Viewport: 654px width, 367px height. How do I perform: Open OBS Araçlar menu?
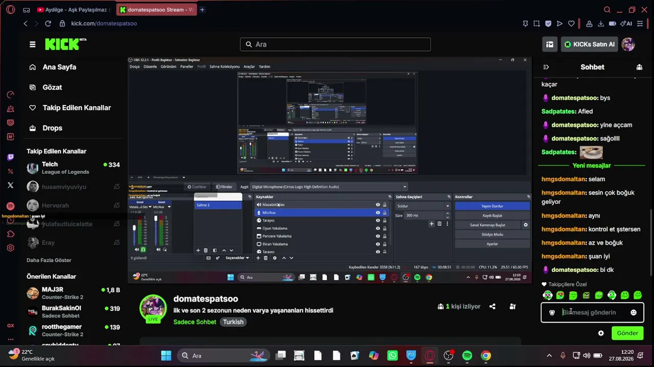(x=249, y=67)
